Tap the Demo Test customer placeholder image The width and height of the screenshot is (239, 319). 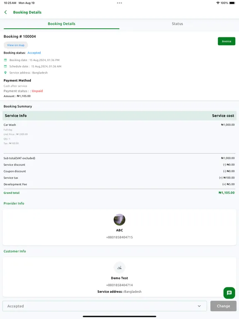[119, 267]
